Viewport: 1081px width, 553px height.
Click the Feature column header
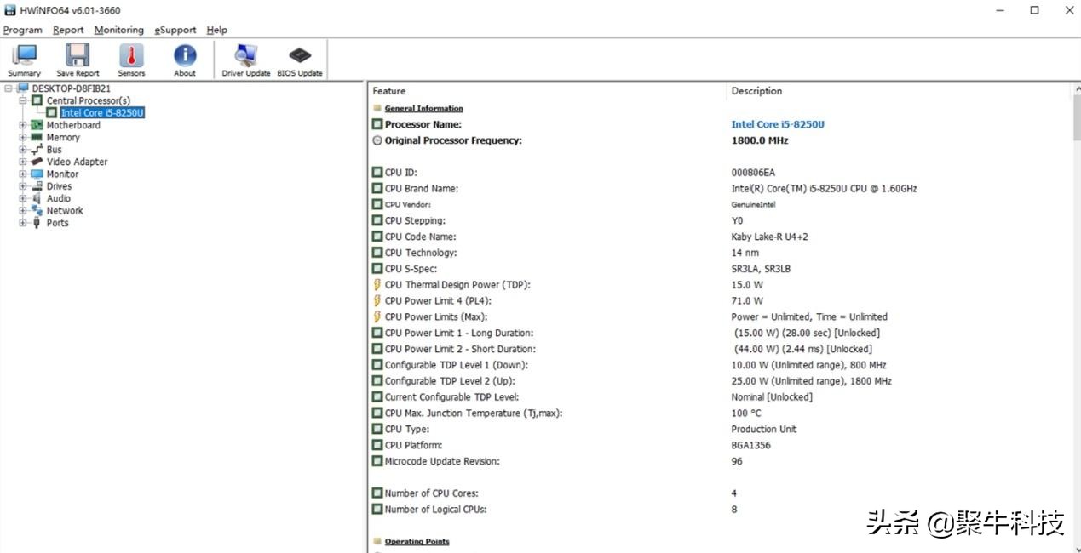pyautogui.click(x=389, y=91)
